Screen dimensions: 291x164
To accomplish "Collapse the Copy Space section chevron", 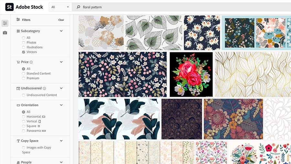I will pos(61,141).
